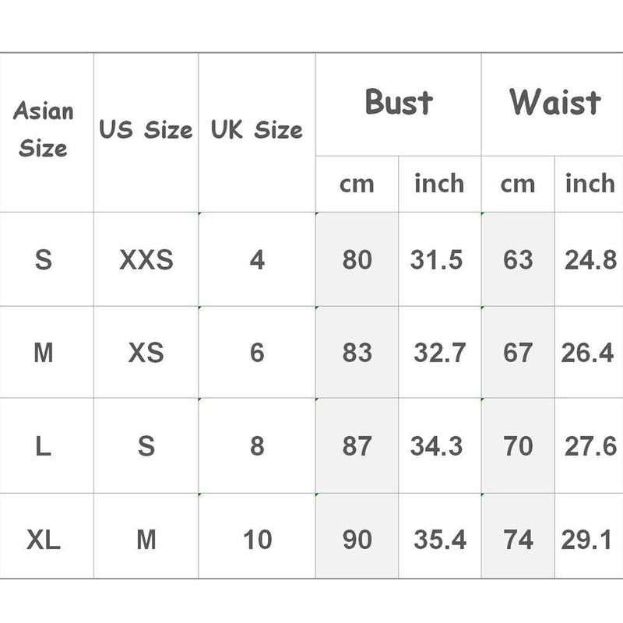The image size is (623, 623).
Task: Click the UK Size column header
Action: click(x=257, y=132)
